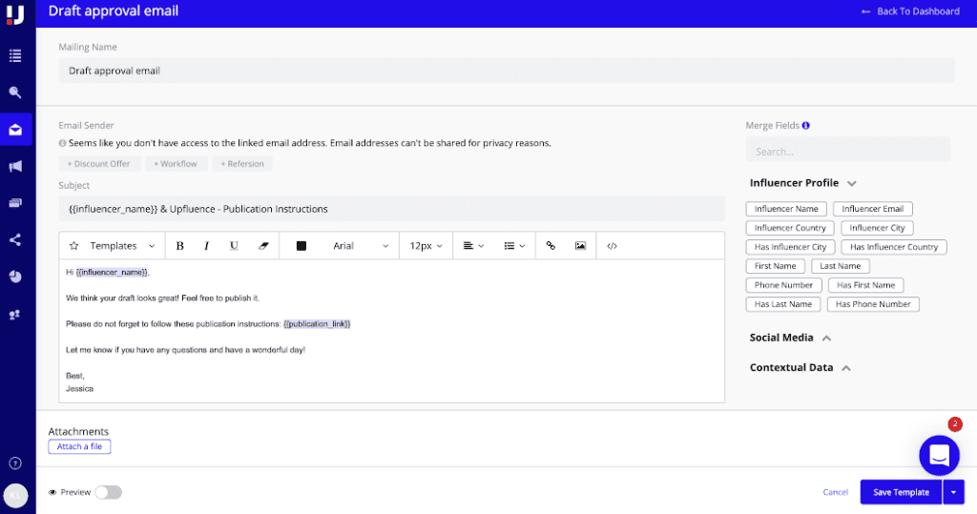This screenshot has height=514, width=977.
Task: Click the {{publication_link}} tag in body
Action: [x=317, y=324]
